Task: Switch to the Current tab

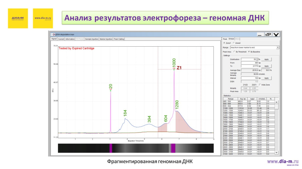Action: tap(61, 38)
